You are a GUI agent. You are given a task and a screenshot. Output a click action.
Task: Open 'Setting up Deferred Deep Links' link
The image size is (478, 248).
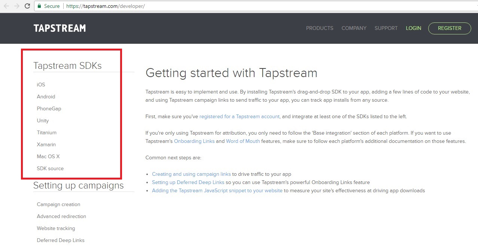pos(188,182)
